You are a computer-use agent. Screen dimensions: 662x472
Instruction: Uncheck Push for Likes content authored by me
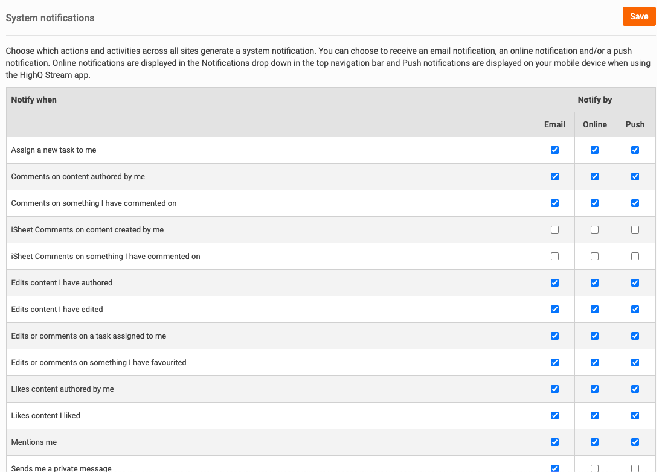(635, 389)
